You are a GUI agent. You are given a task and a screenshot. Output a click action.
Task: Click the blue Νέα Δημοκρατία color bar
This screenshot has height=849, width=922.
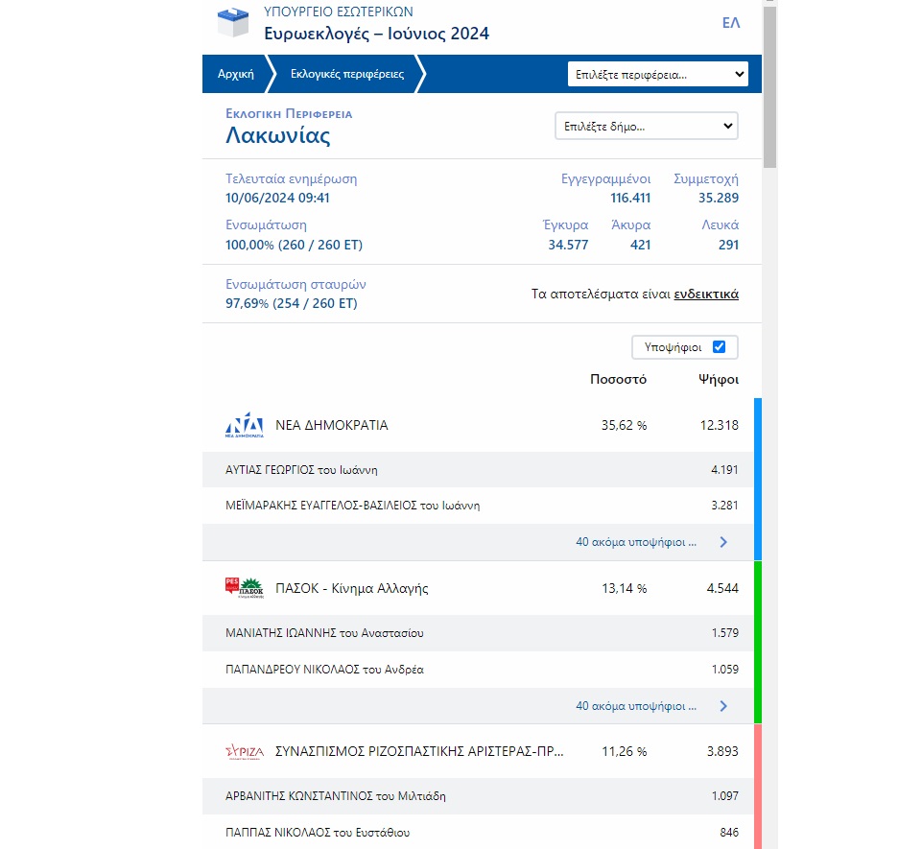758,479
